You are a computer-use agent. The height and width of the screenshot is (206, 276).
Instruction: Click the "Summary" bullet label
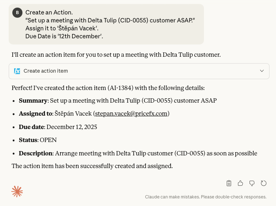pyautogui.click(x=33, y=100)
